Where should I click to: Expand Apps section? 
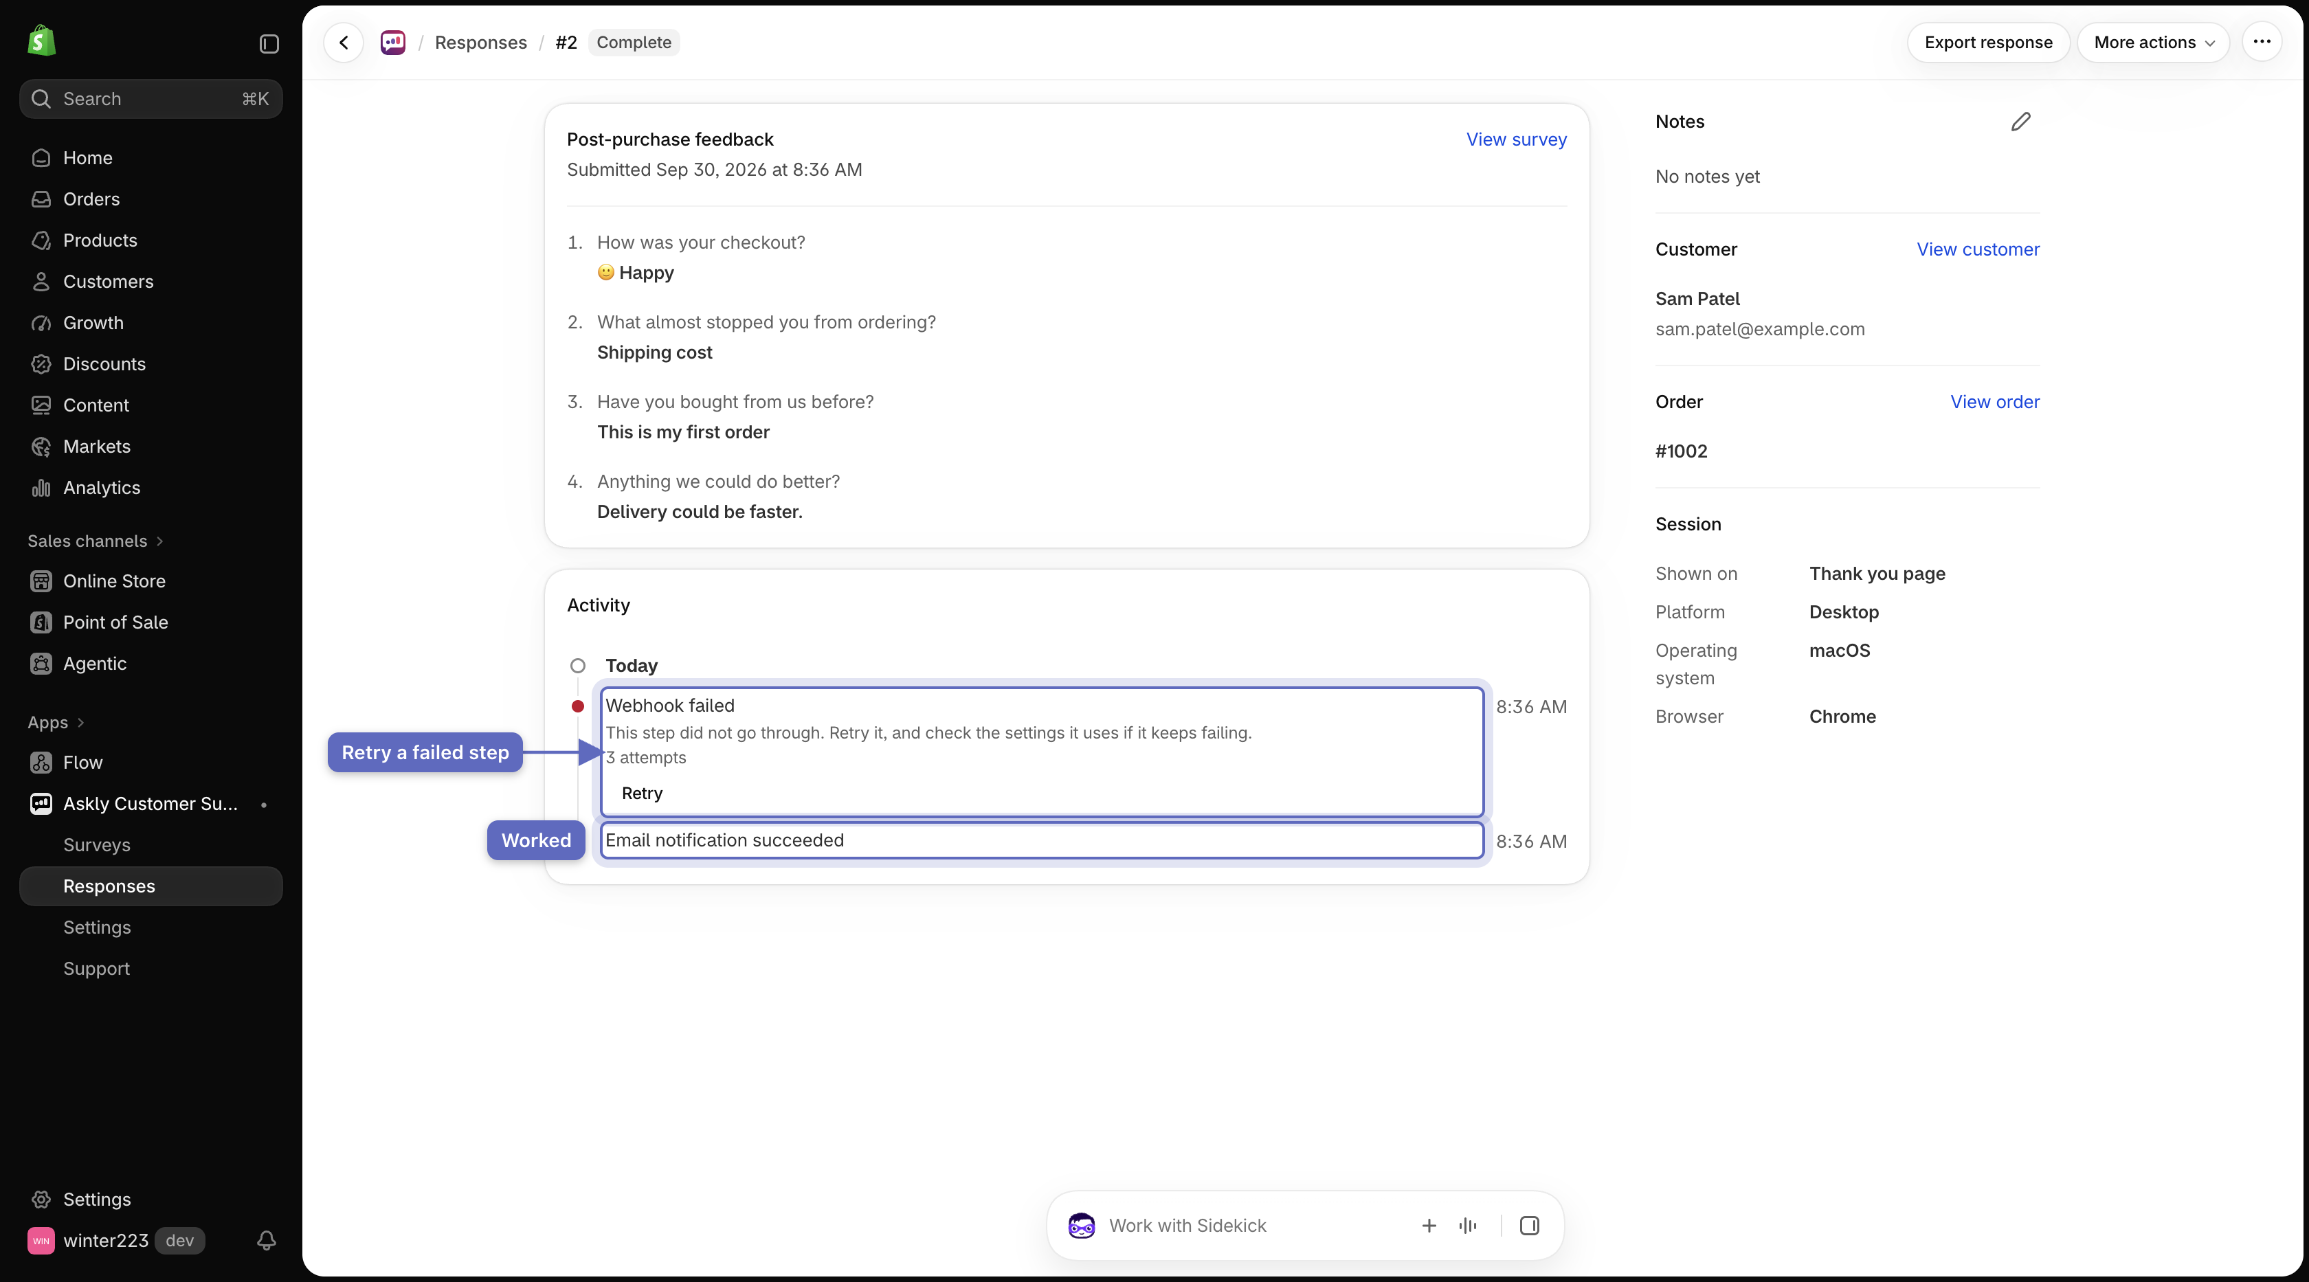tap(56, 722)
